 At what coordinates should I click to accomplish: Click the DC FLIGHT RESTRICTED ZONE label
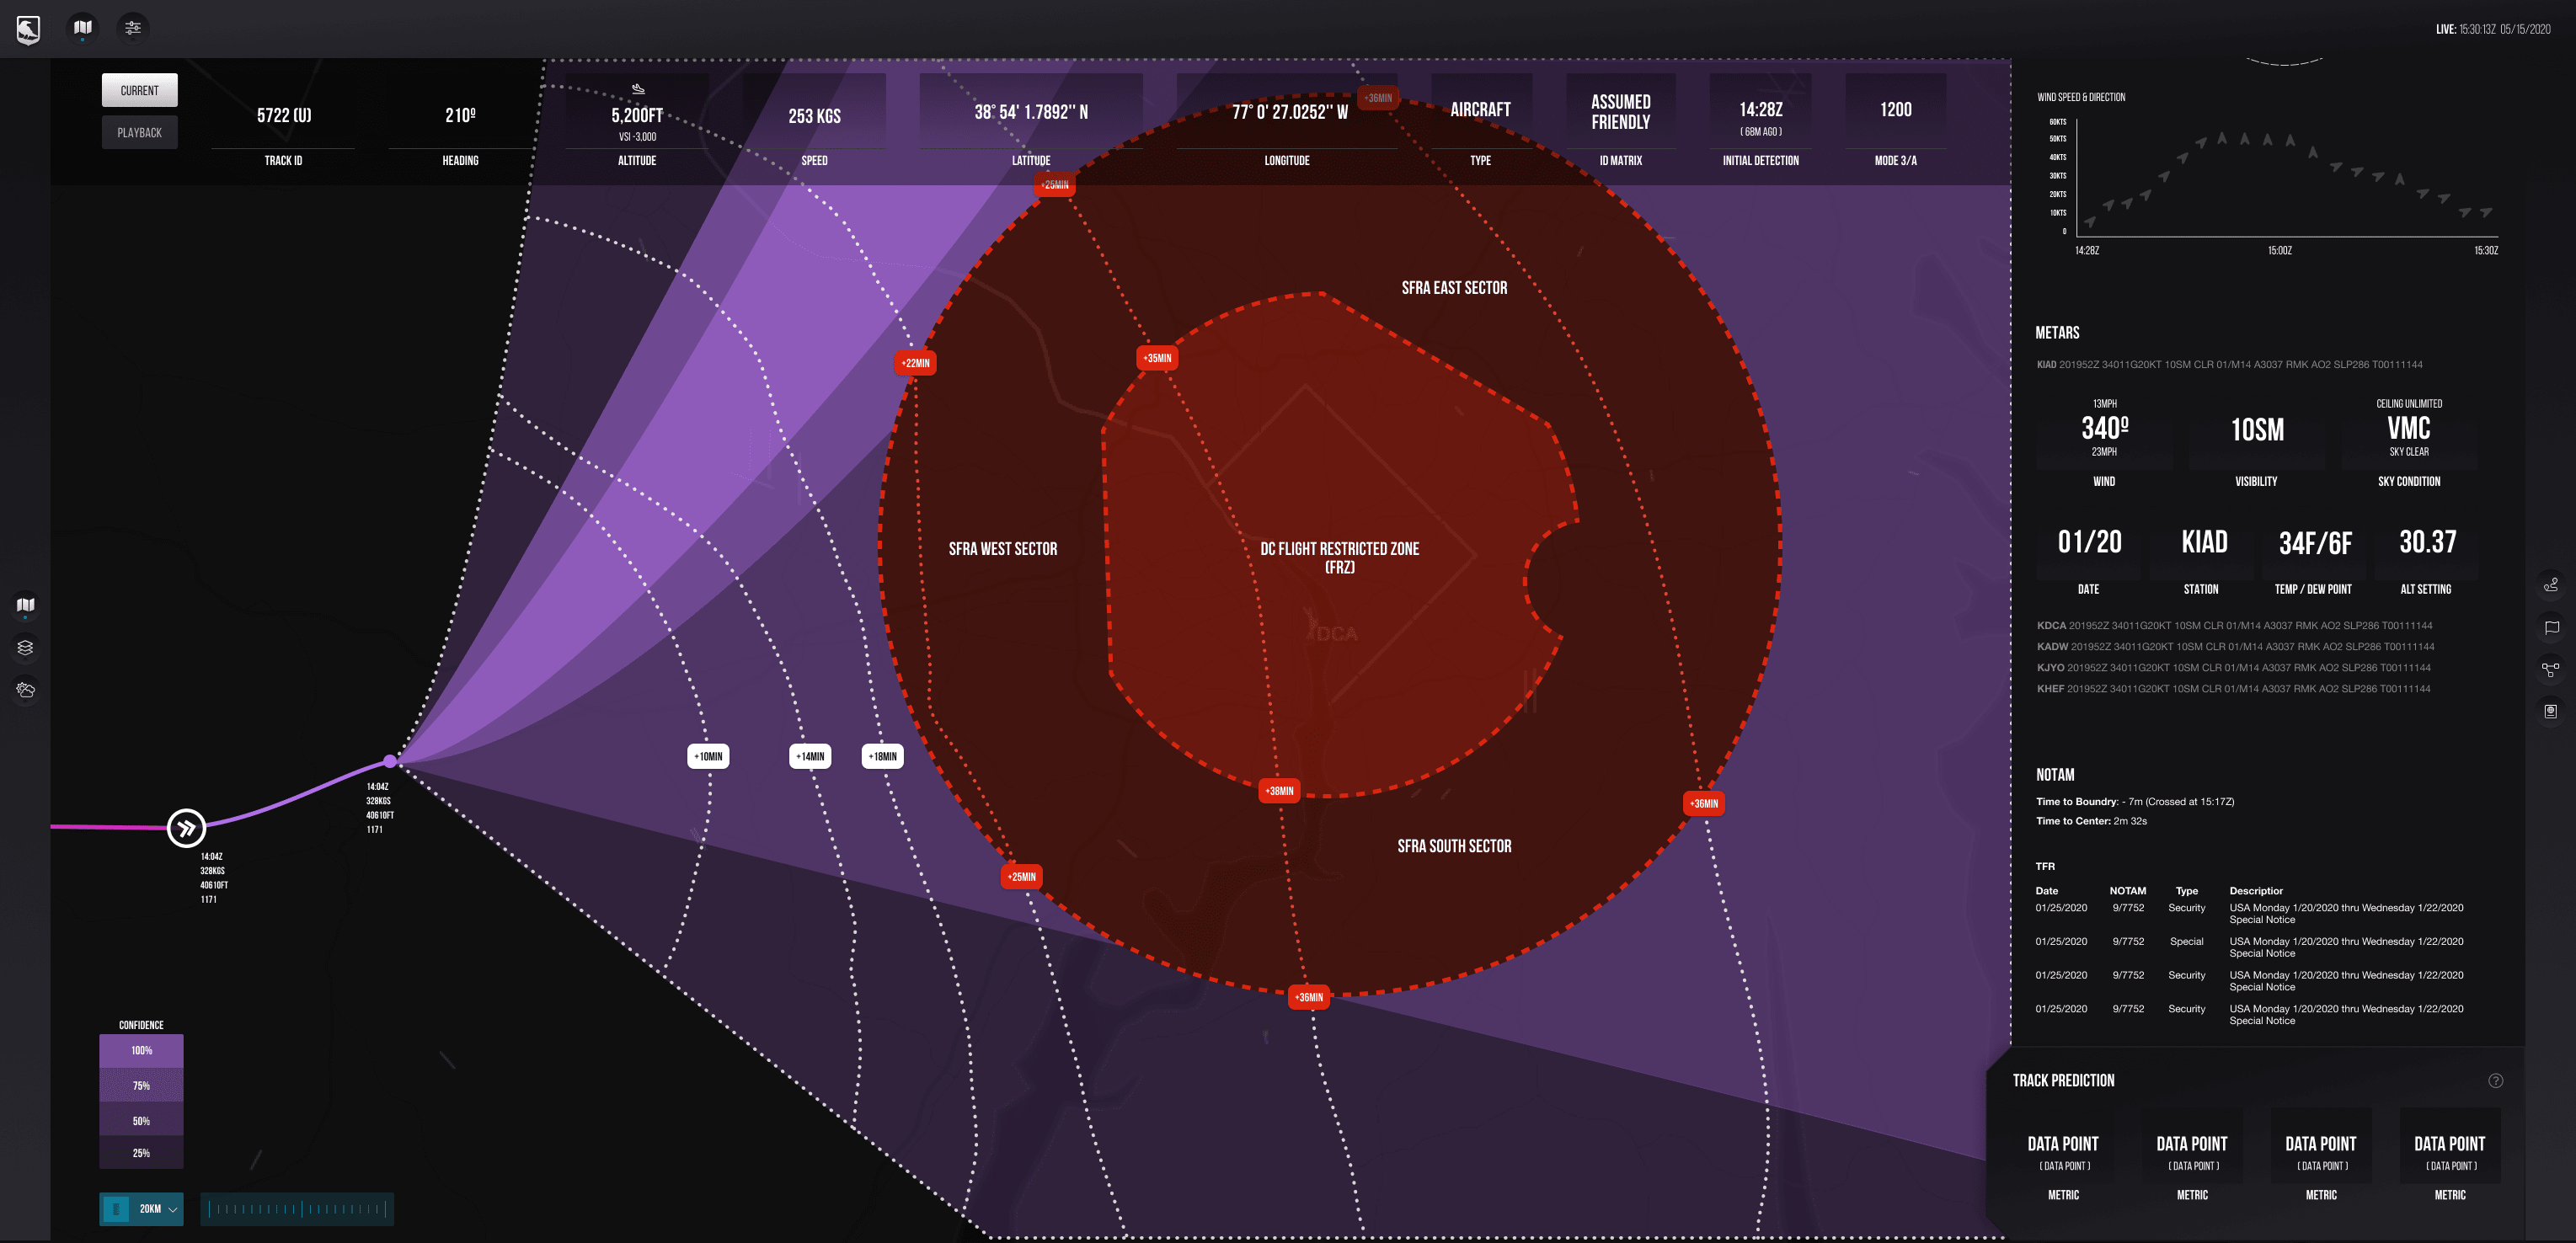tap(1339, 557)
